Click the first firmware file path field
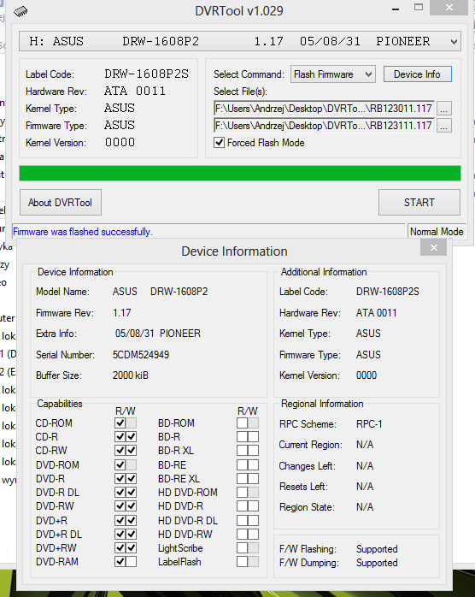This screenshot has height=597, width=475. [324, 109]
